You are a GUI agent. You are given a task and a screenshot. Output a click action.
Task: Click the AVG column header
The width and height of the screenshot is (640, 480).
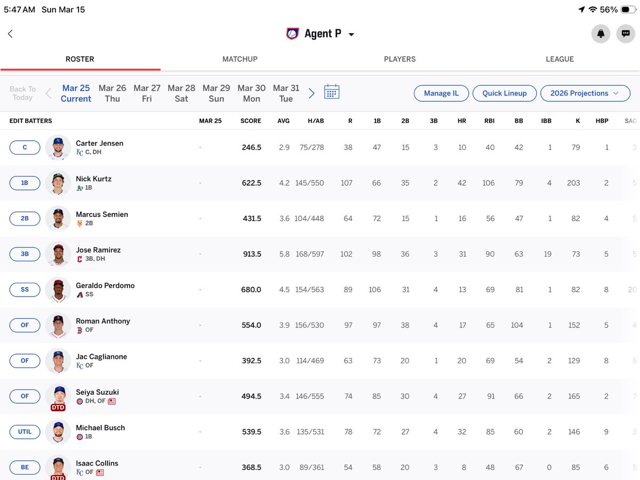pos(283,121)
